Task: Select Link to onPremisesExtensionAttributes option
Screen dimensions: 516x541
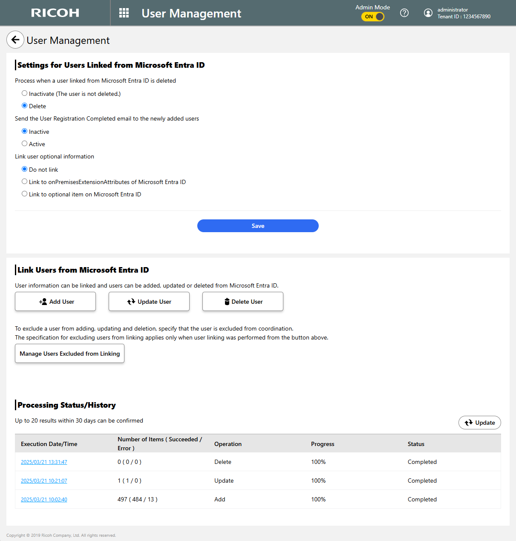Action: coord(25,181)
